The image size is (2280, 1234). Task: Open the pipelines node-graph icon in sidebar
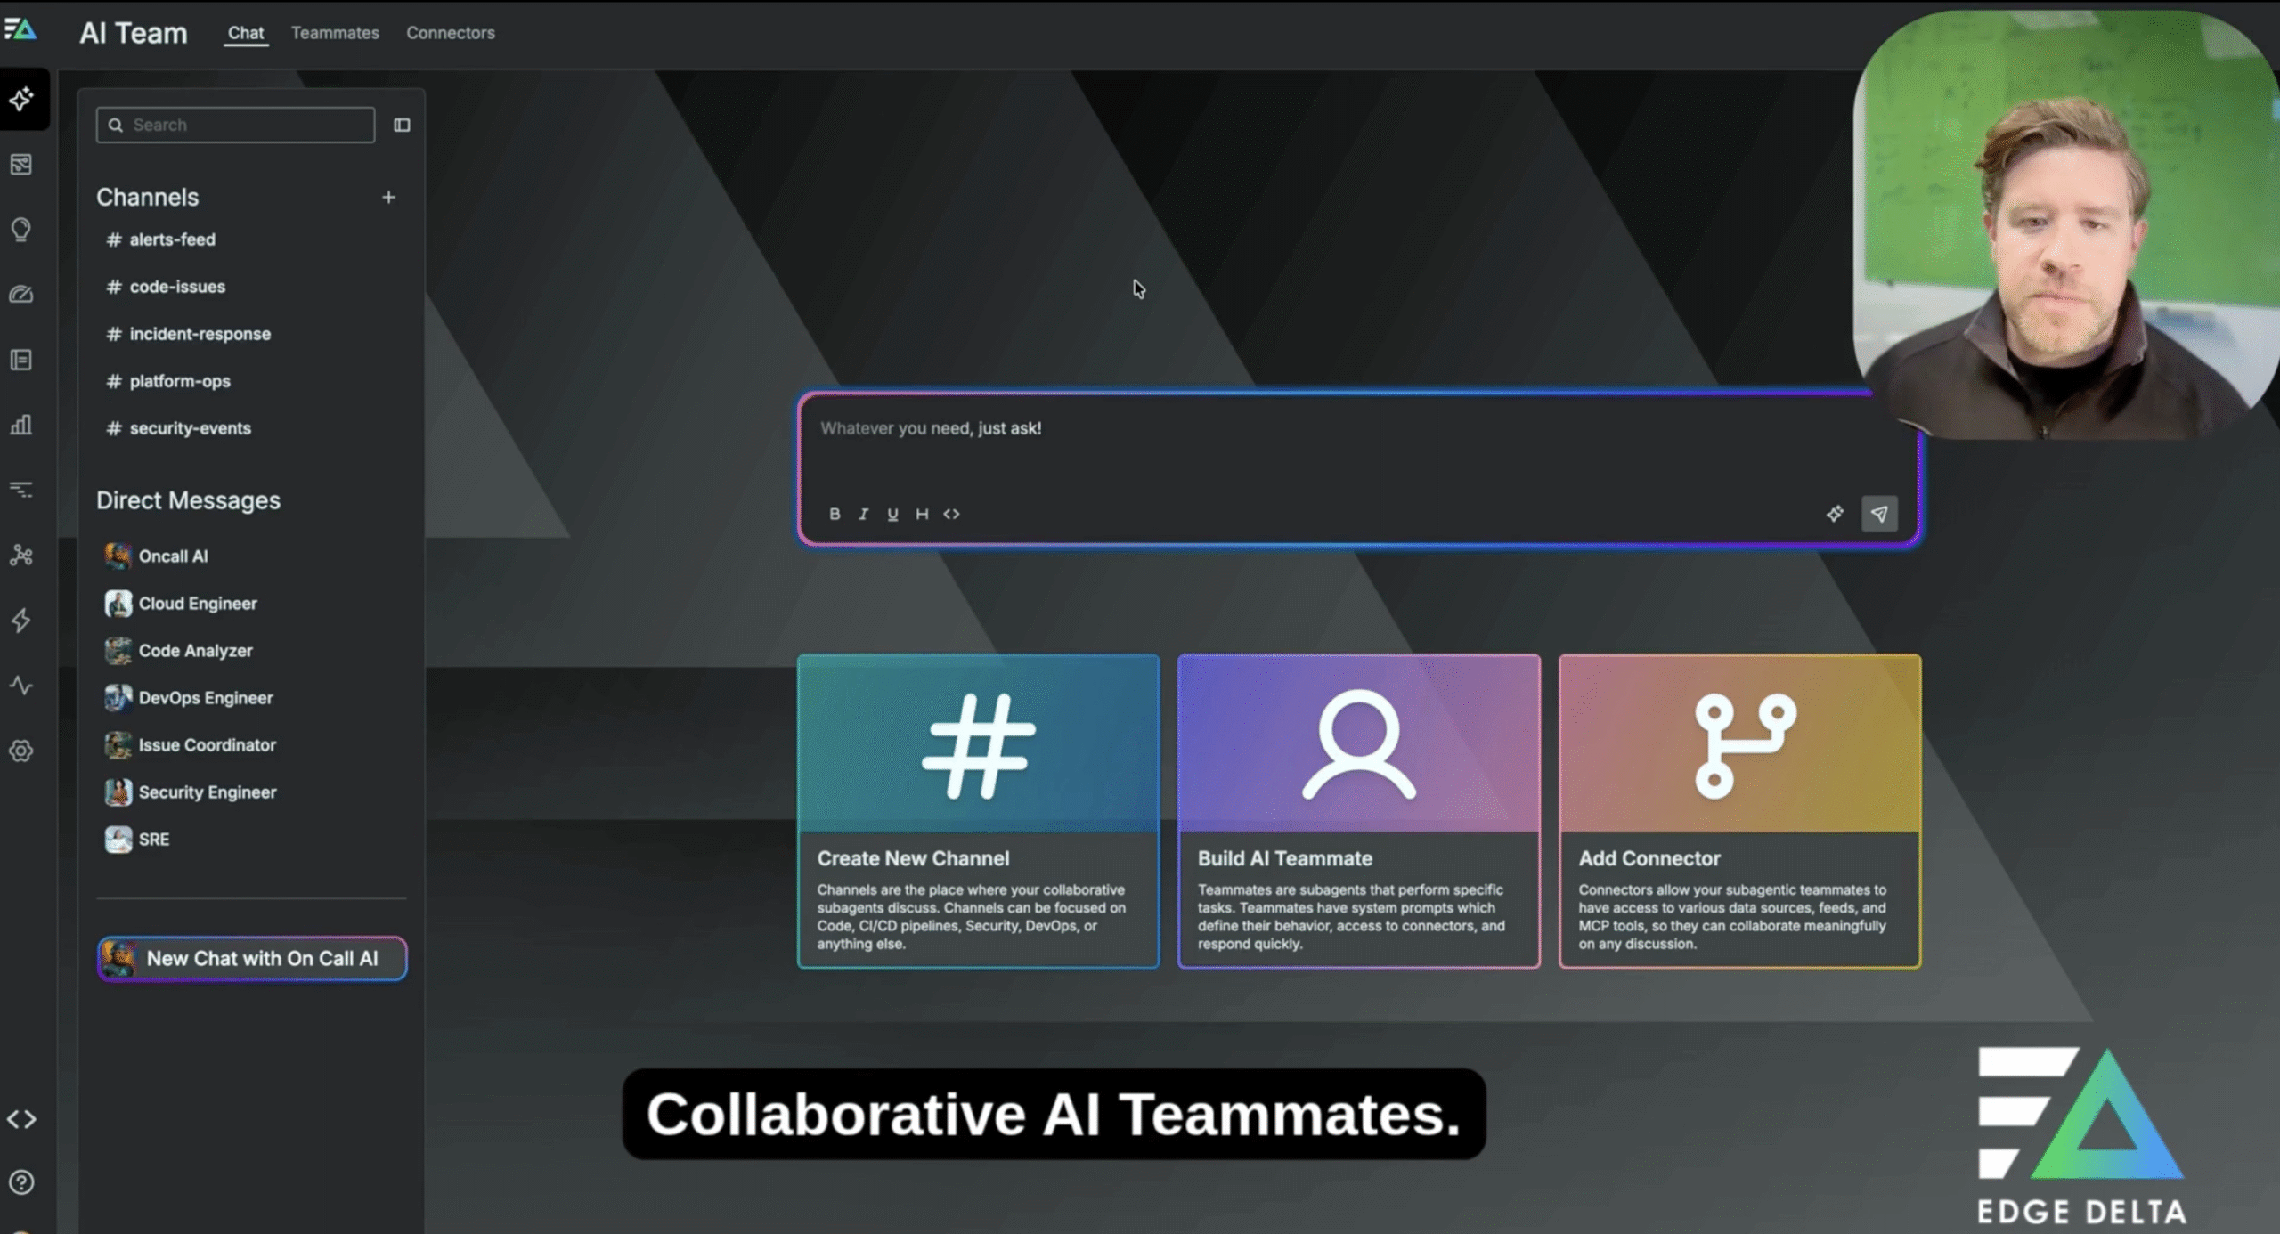[22, 556]
